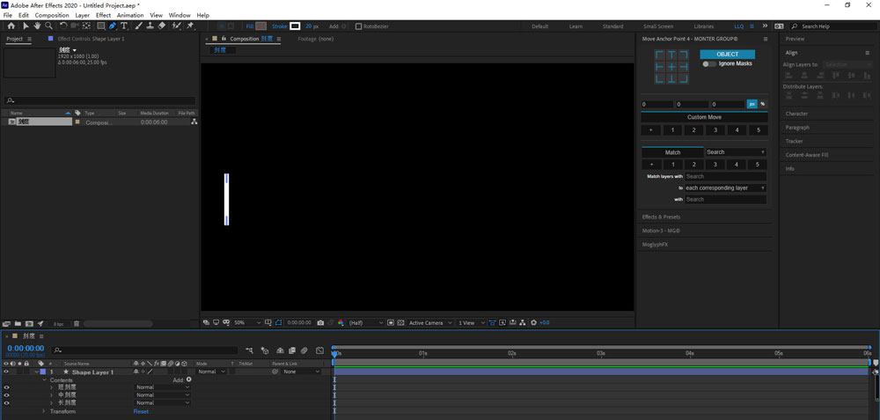Select the Type tool
The width and height of the screenshot is (880, 420).
pos(124,26)
